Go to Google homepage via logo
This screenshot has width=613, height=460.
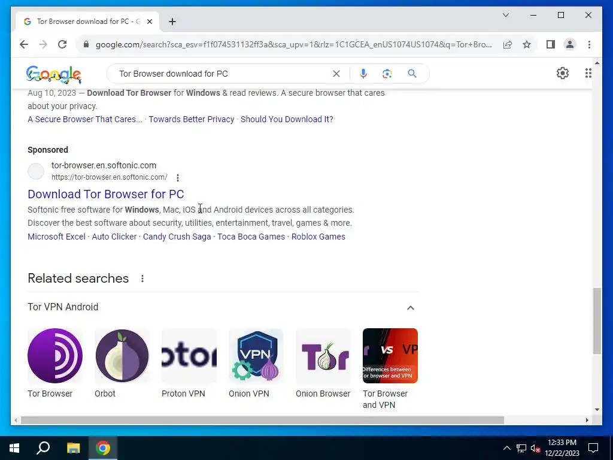[53, 74]
